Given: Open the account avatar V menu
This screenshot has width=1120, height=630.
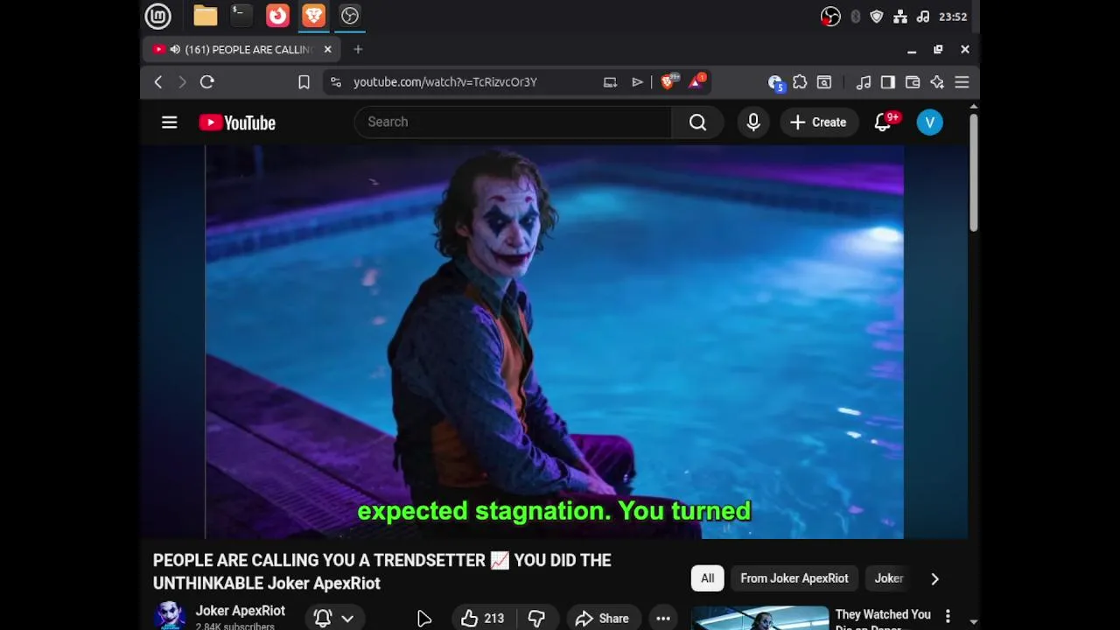Looking at the screenshot, I should point(930,122).
